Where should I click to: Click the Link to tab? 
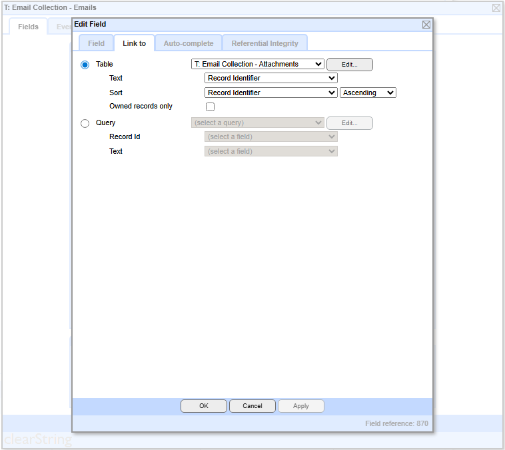click(x=134, y=43)
